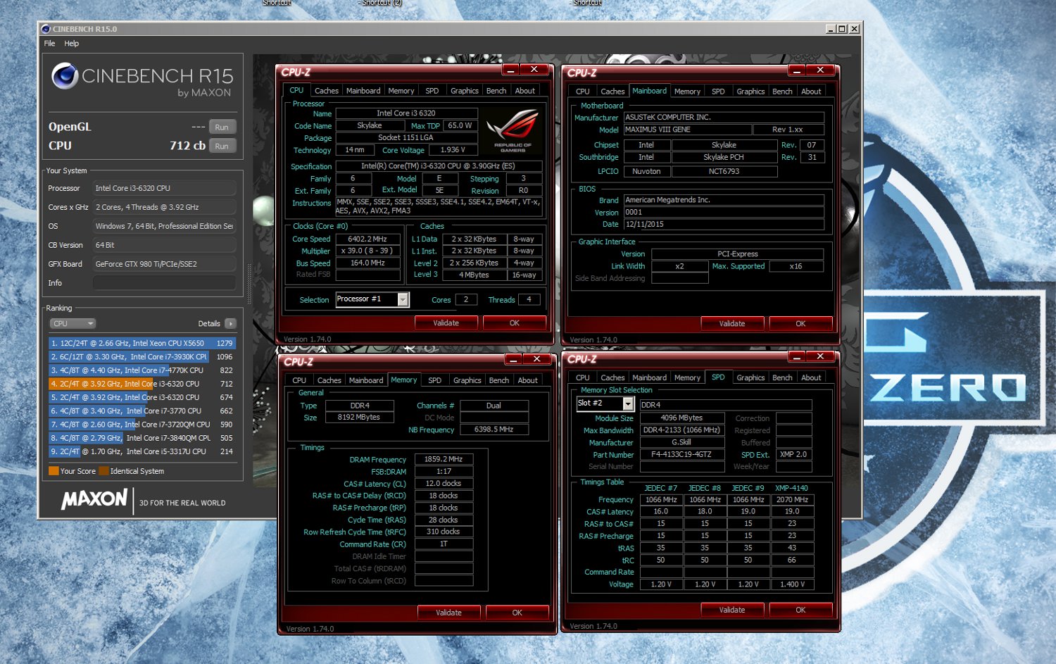This screenshot has width=1056, height=664.
Task: Click the Cinebench title bar icon
Action: 46,29
